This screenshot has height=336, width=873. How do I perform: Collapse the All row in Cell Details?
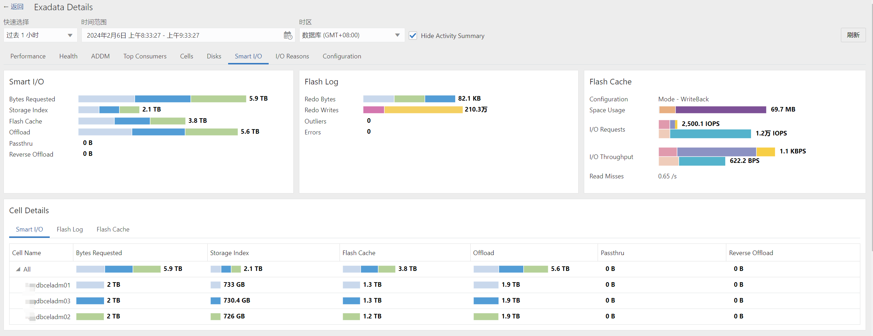point(18,269)
